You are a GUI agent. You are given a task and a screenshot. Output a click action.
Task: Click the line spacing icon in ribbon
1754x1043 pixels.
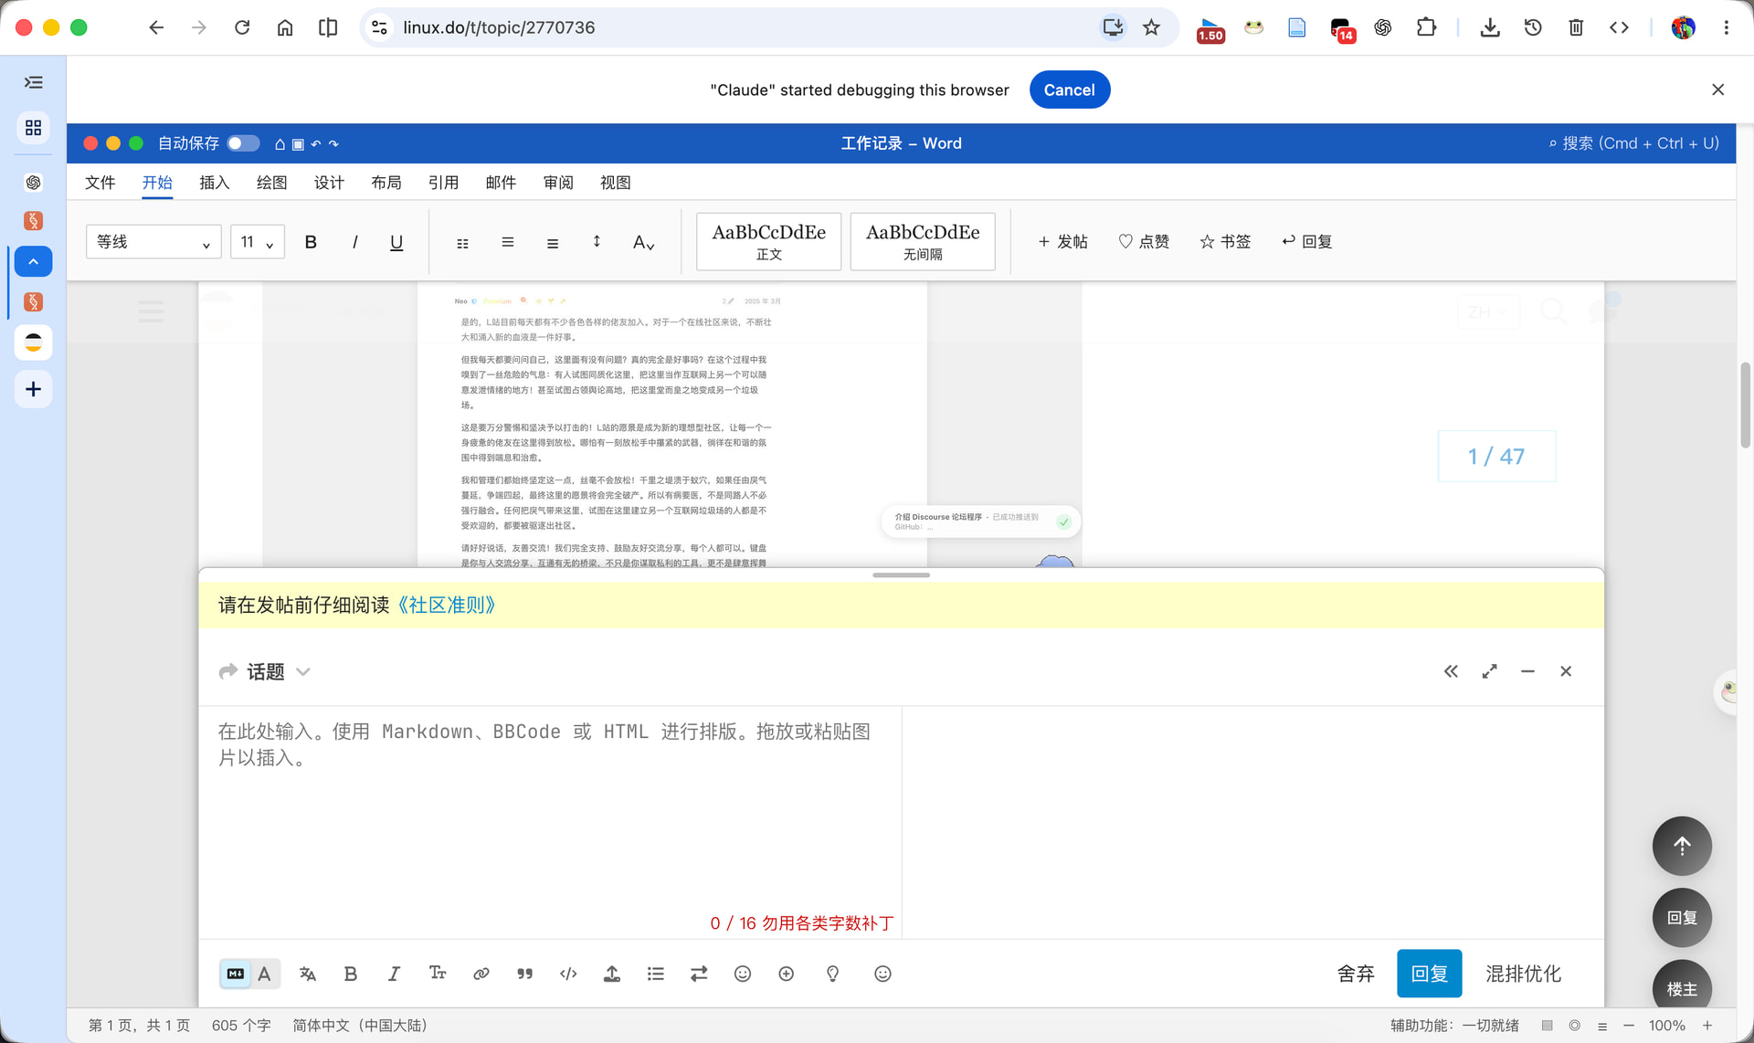[x=597, y=242]
